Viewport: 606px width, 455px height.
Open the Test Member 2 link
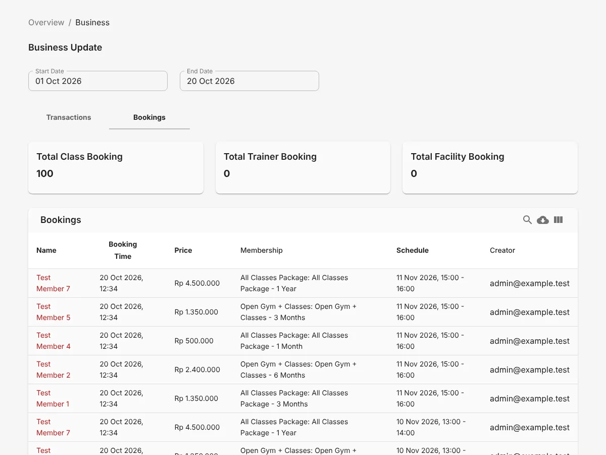[x=53, y=370]
